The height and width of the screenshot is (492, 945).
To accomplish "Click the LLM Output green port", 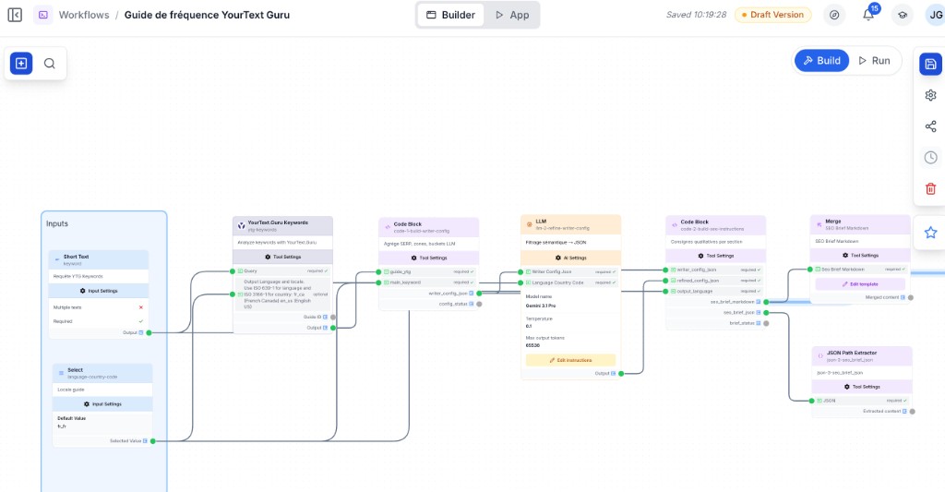I will 621,374.
